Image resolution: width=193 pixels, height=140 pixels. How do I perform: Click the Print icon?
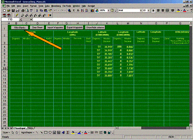(23, 11)
